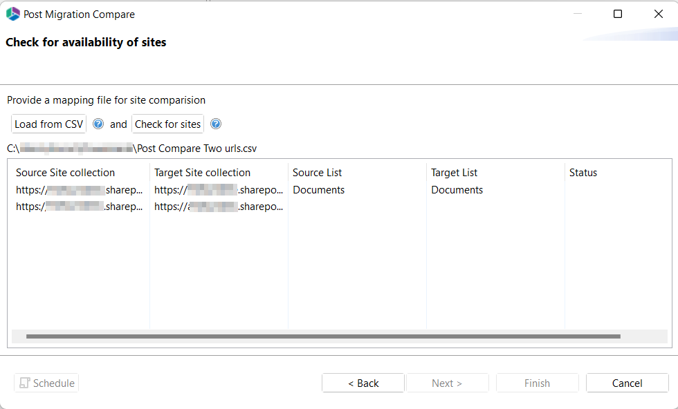Click the Load from CSV button
Viewport: 678px width, 409px height.
click(48, 124)
